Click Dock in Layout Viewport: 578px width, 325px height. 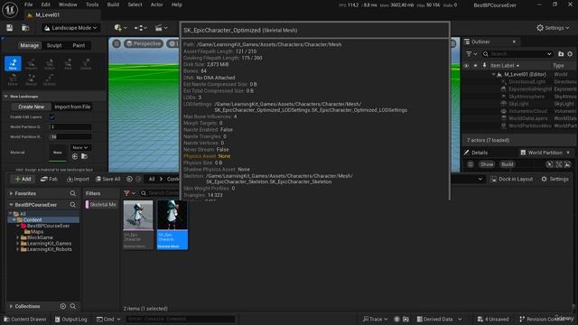[x=512, y=179]
